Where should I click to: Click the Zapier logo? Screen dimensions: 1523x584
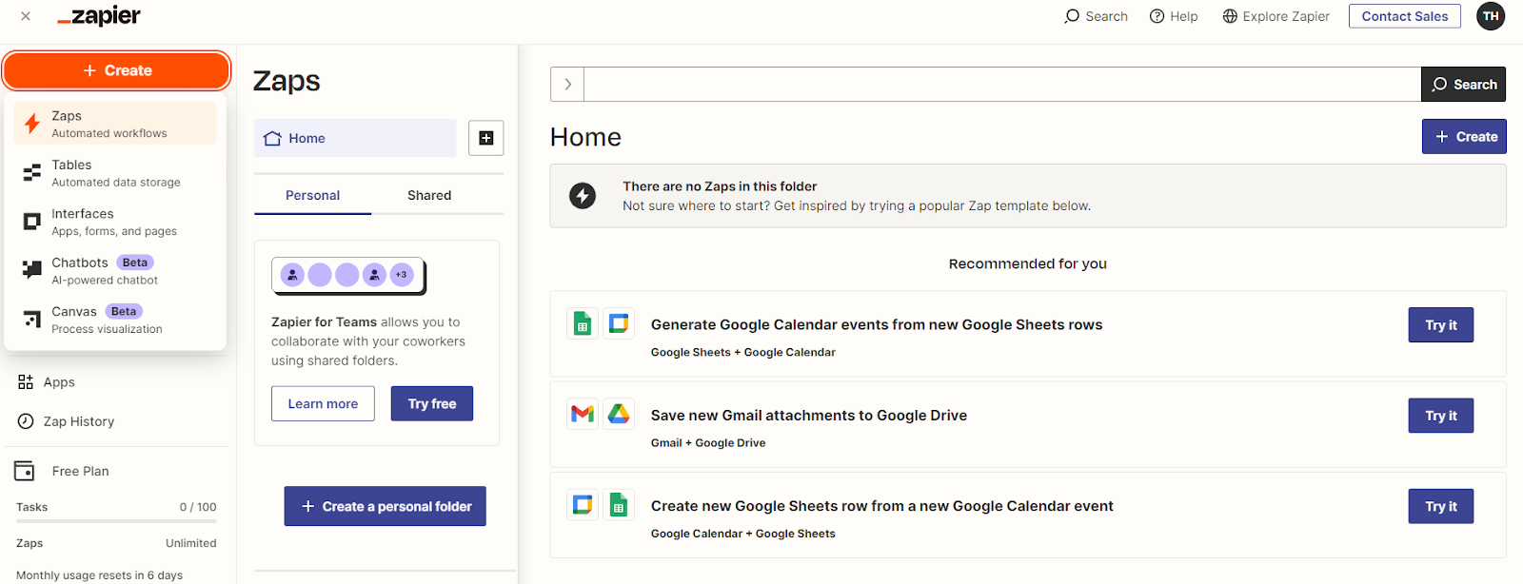pyautogui.click(x=99, y=16)
